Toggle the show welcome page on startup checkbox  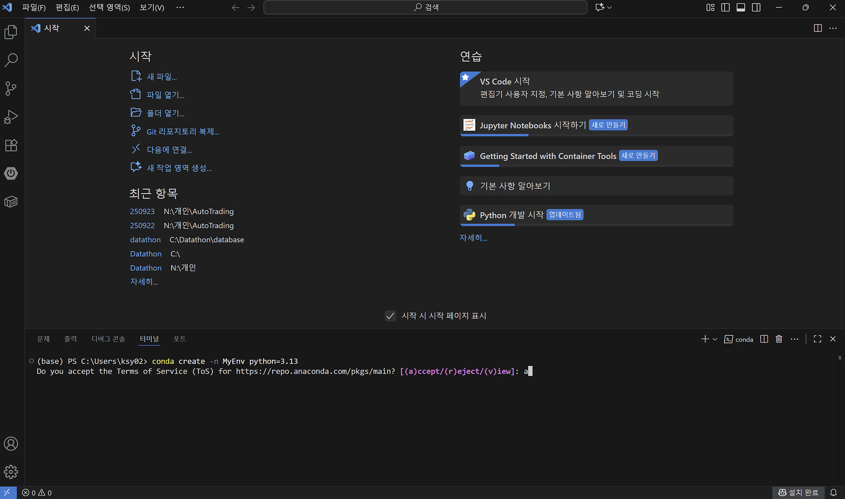(x=390, y=316)
